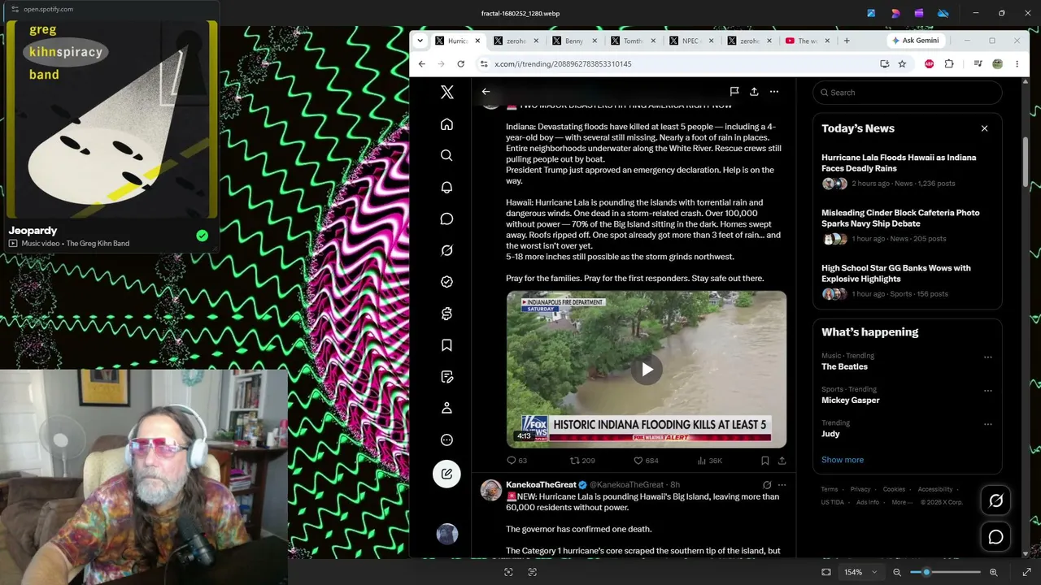Screen dimensions: 1041x585
Task: Like the post showing 684 likes
Action: coord(646,461)
